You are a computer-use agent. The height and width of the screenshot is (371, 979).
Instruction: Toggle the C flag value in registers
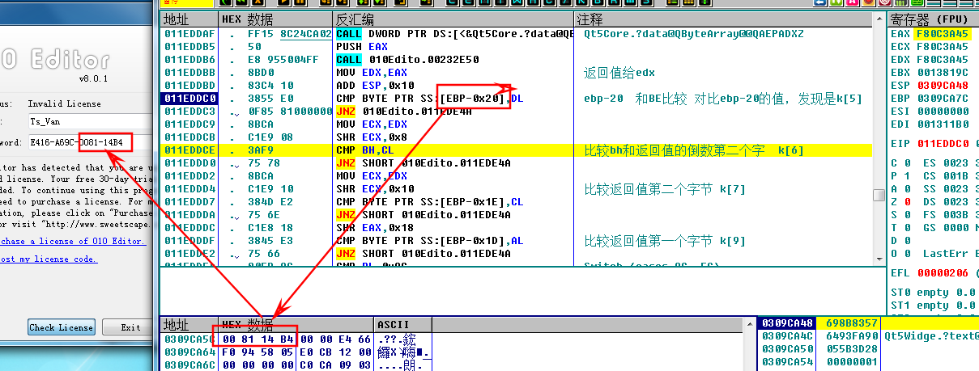(906, 163)
